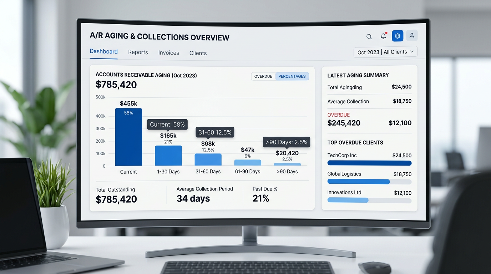
Task: Switch to the Invoices tab
Action: tap(169, 53)
